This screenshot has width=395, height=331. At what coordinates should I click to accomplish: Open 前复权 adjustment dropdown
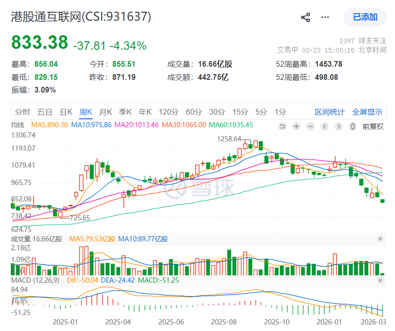[373, 126]
